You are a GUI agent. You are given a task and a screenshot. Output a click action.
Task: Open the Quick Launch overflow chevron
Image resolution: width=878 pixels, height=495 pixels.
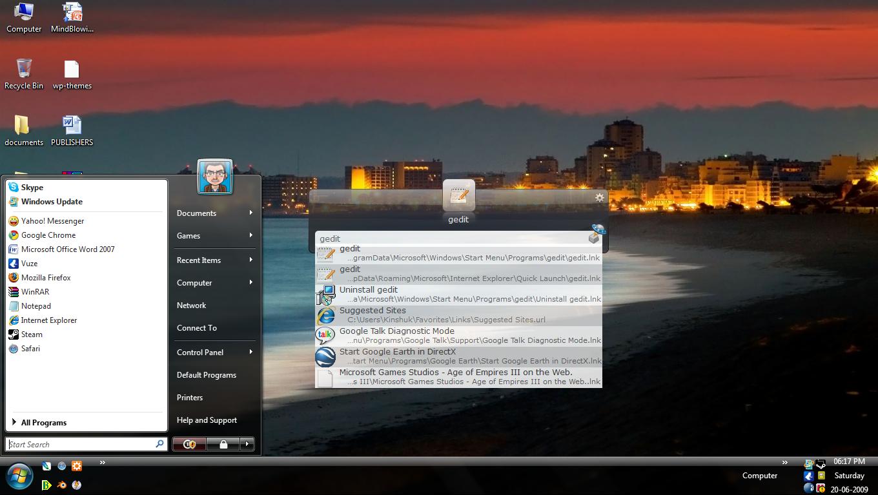(x=102, y=463)
